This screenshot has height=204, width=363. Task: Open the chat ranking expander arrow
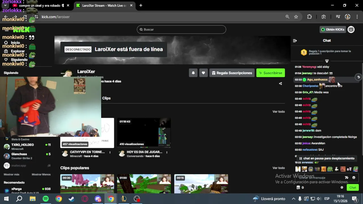click(x=327, y=61)
